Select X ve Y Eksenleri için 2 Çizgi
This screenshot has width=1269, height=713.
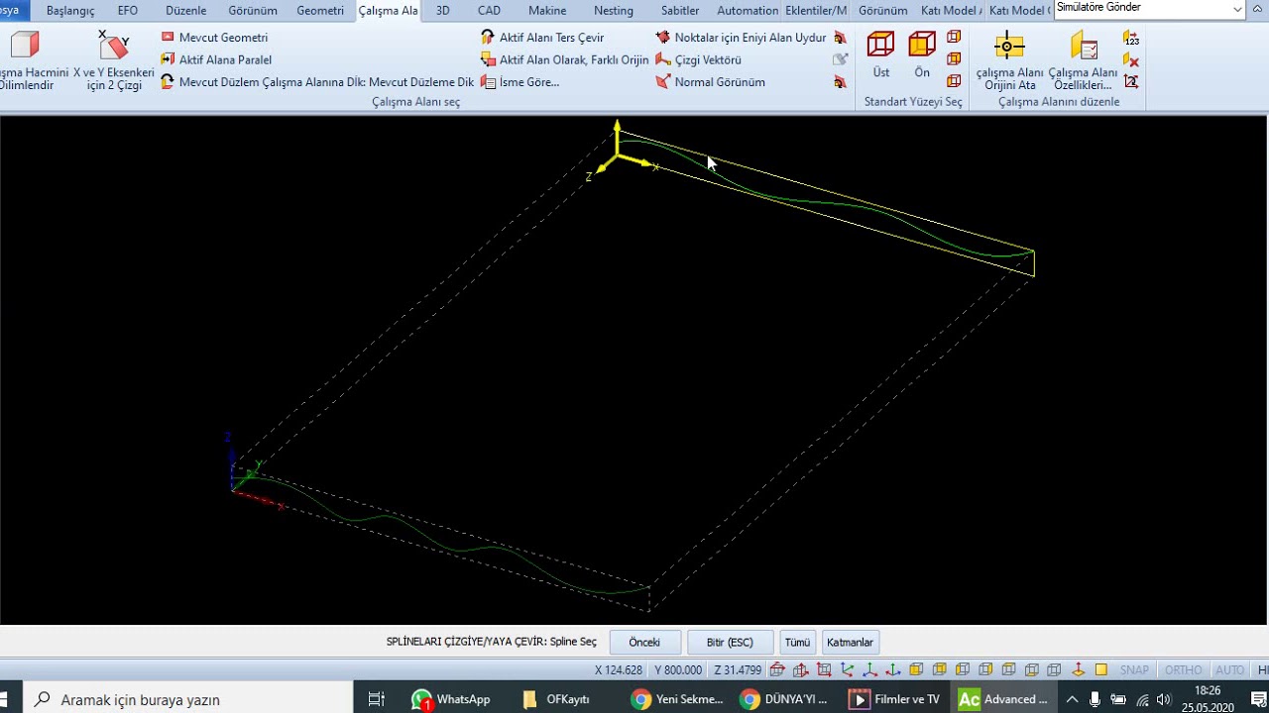point(114,61)
